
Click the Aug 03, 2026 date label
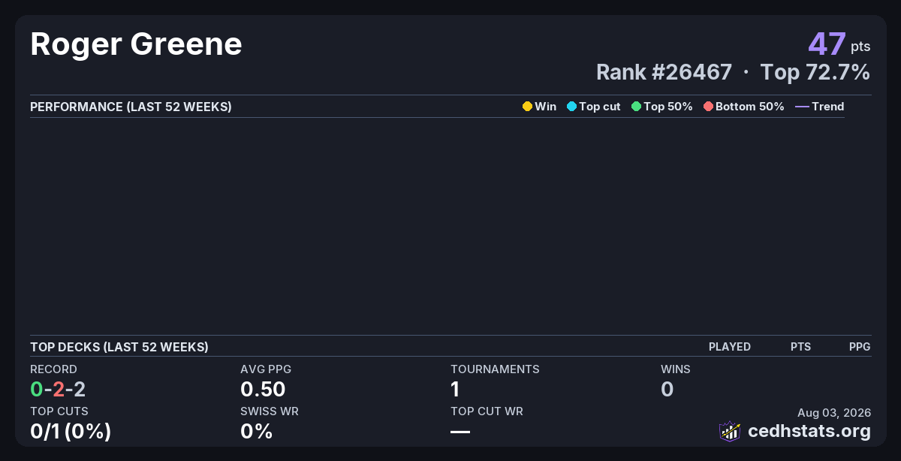tap(834, 412)
